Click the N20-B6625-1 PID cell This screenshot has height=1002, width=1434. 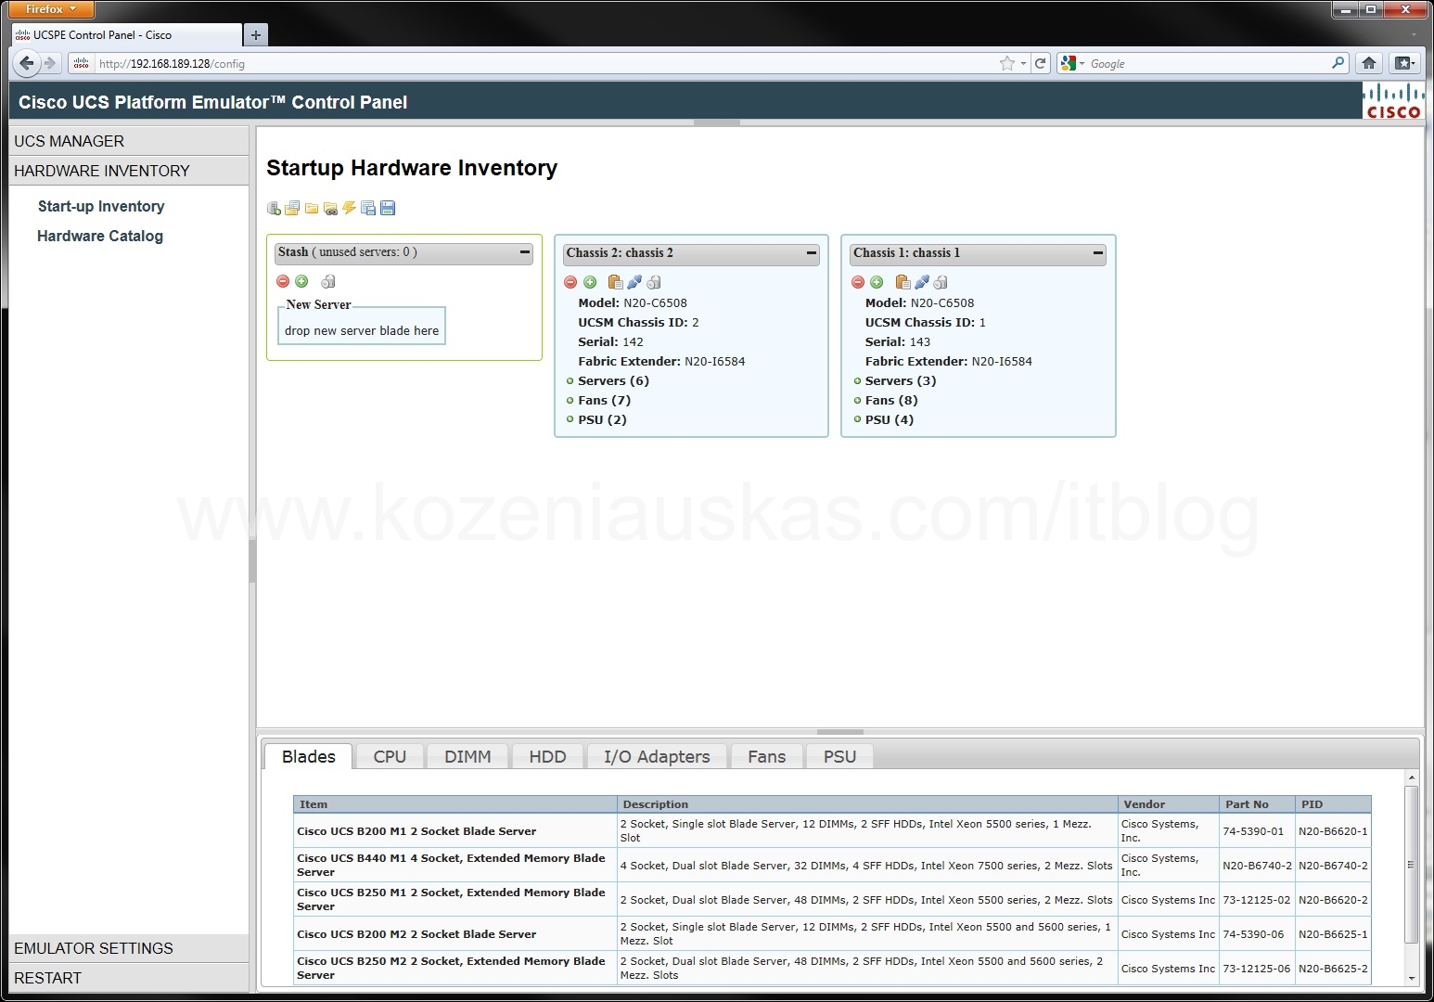point(1333,934)
